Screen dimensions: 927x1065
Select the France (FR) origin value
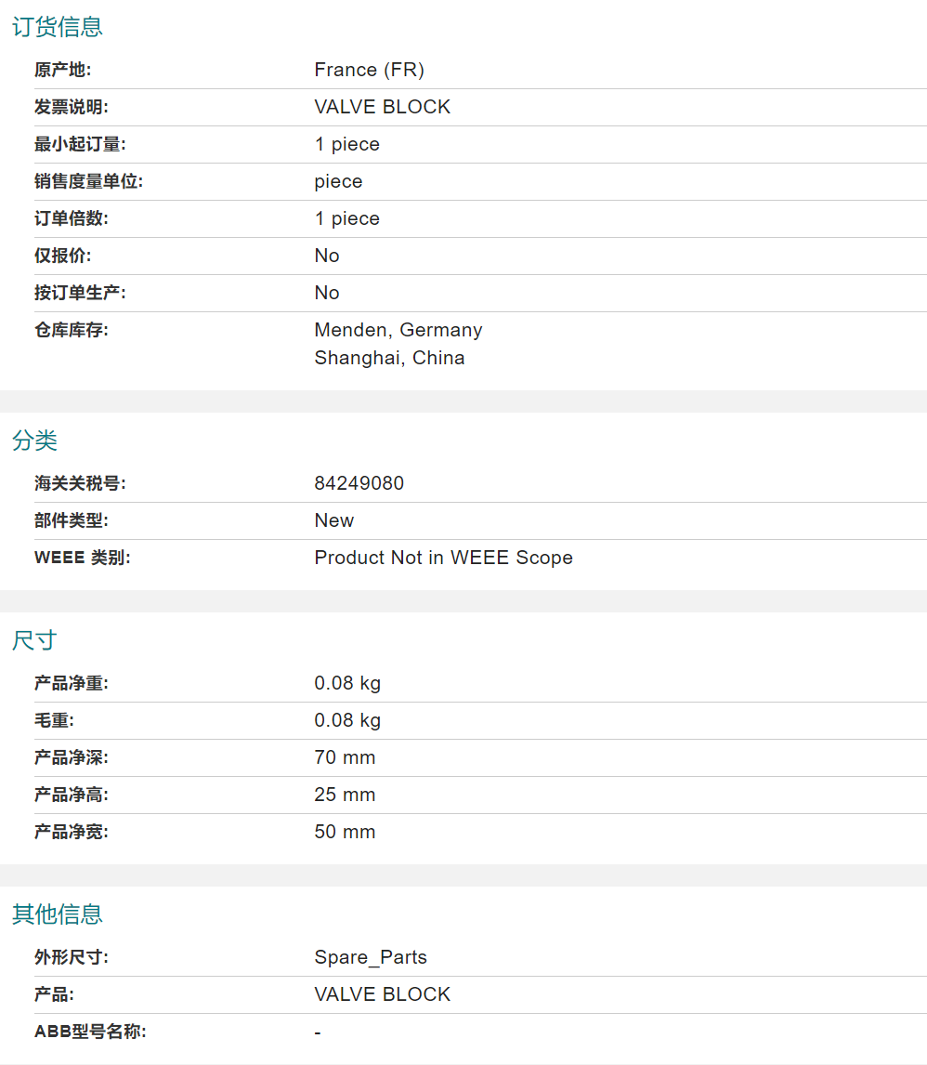(x=369, y=70)
